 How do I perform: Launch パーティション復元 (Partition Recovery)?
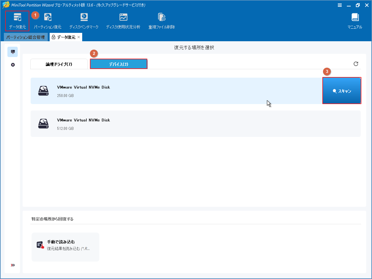click(48, 21)
